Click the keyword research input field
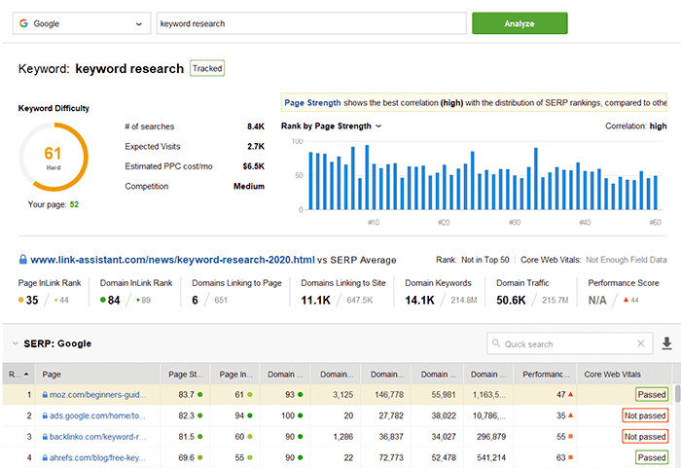Image resolution: width=681 pixels, height=468 pixels. click(x=311, y=23)
